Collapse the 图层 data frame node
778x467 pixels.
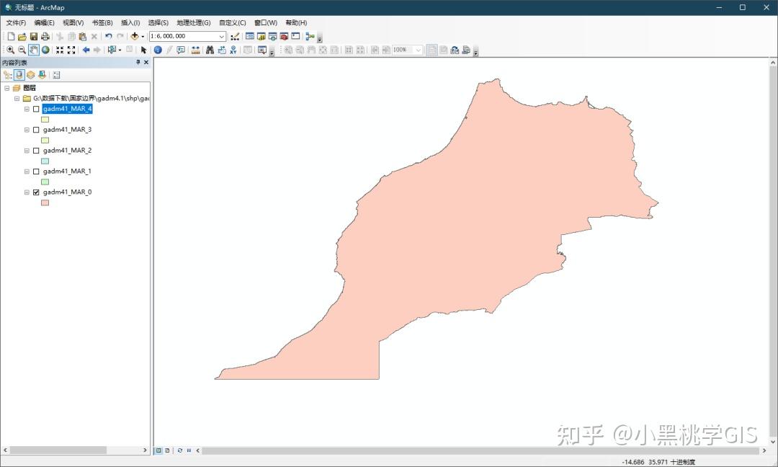(x=6, y=87)
